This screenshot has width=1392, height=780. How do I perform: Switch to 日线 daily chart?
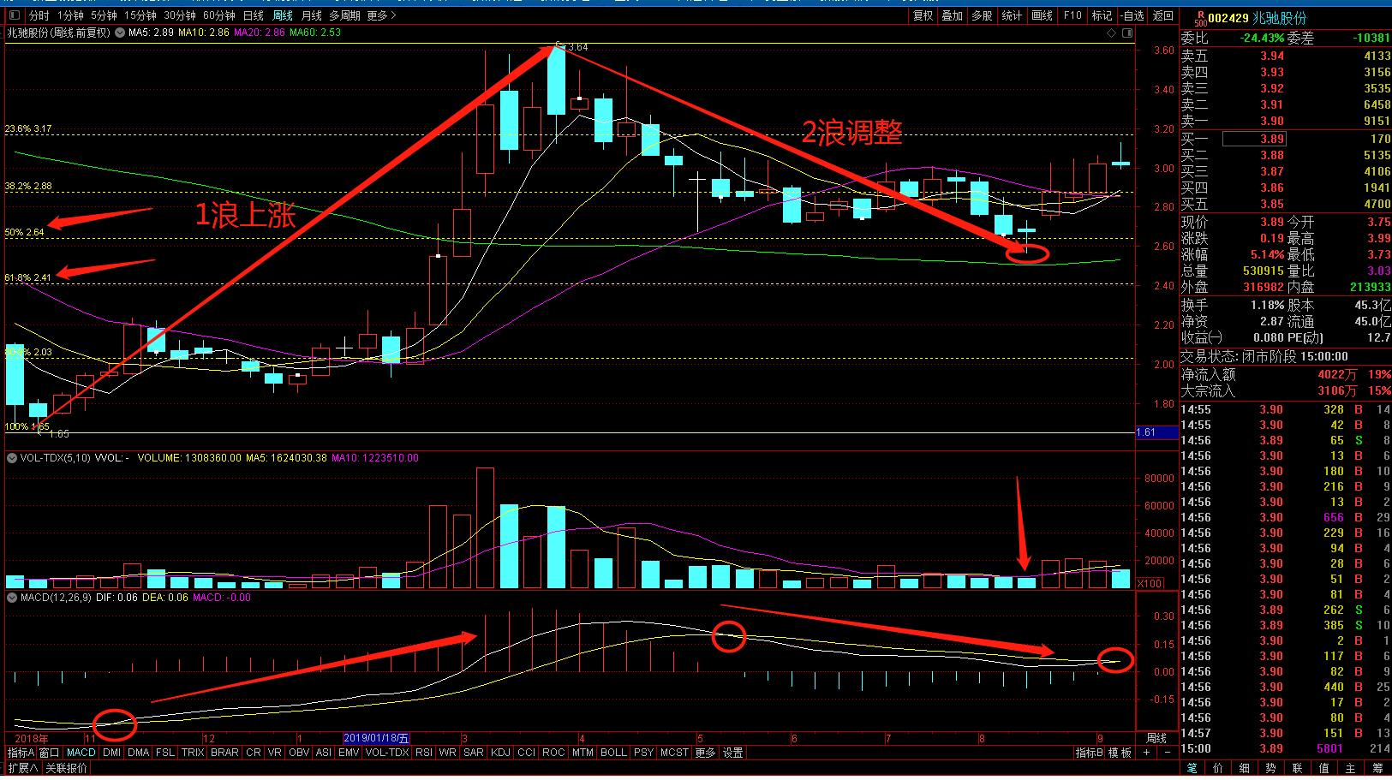[254, 15]
